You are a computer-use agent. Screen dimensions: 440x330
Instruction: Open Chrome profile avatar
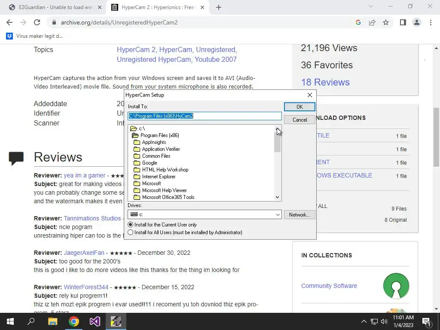click(417, 22)
